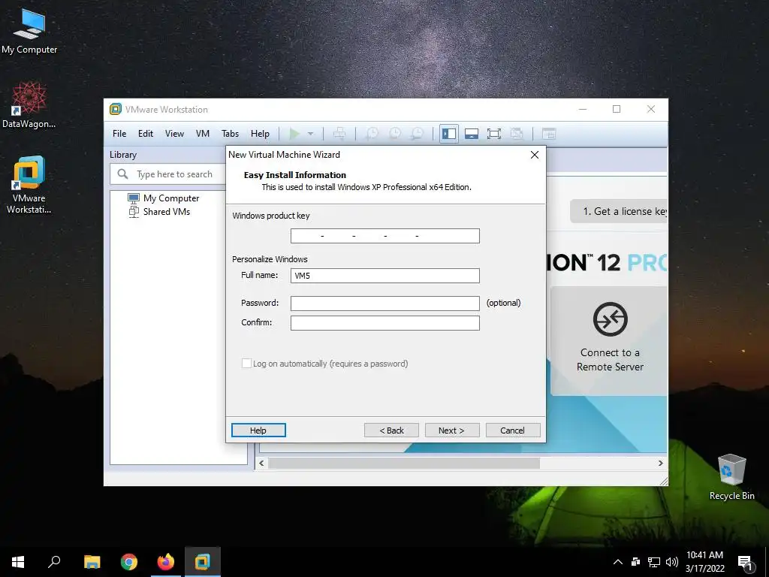Click the taskbar search icon
Screen dimensions: 769x577
[54, 562]
